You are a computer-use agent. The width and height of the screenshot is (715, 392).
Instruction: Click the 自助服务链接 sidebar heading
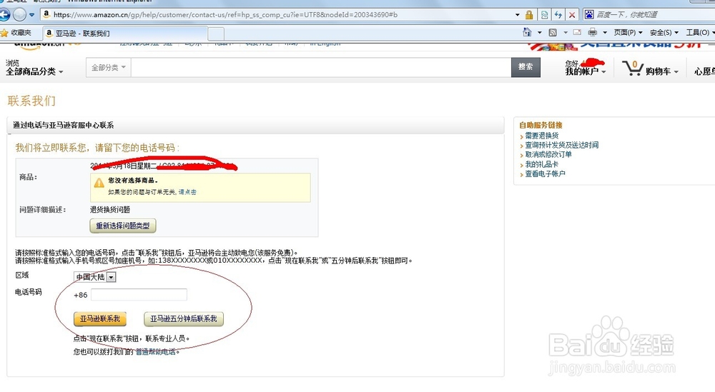[x=541, y=125]
